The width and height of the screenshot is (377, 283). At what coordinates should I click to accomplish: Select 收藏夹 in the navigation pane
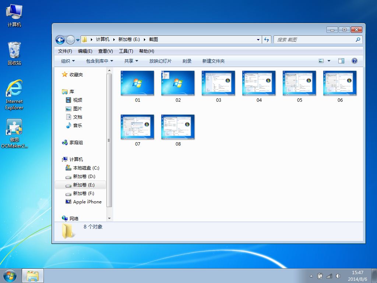[76, 74]
